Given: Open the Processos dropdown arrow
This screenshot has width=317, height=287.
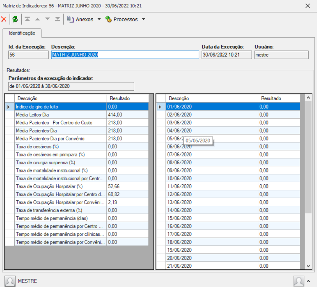Looking at the screenshot, I should (x=143, y=19).
